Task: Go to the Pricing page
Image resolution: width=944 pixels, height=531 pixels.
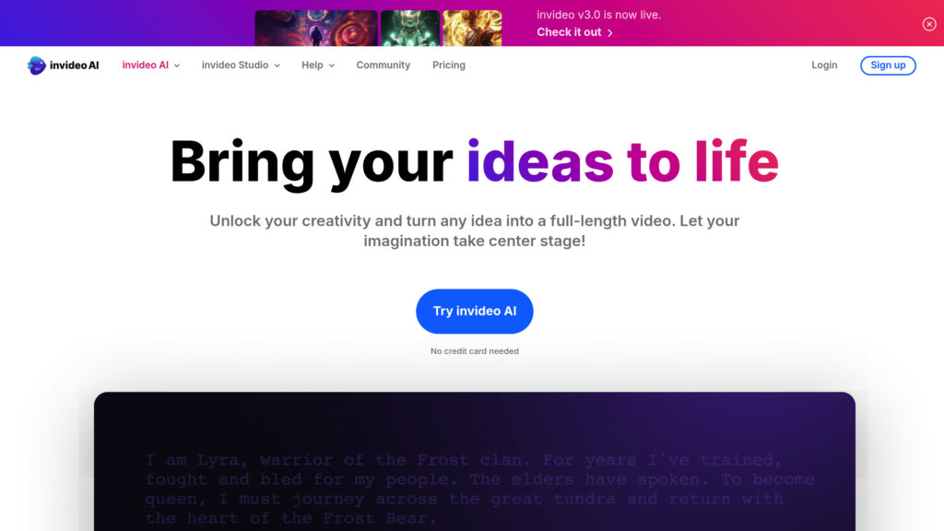Action: [449, 65]
